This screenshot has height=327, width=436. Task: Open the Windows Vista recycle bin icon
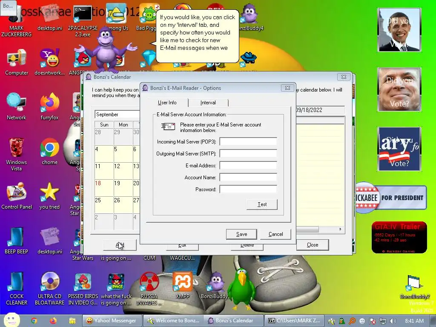click(17, 154)
